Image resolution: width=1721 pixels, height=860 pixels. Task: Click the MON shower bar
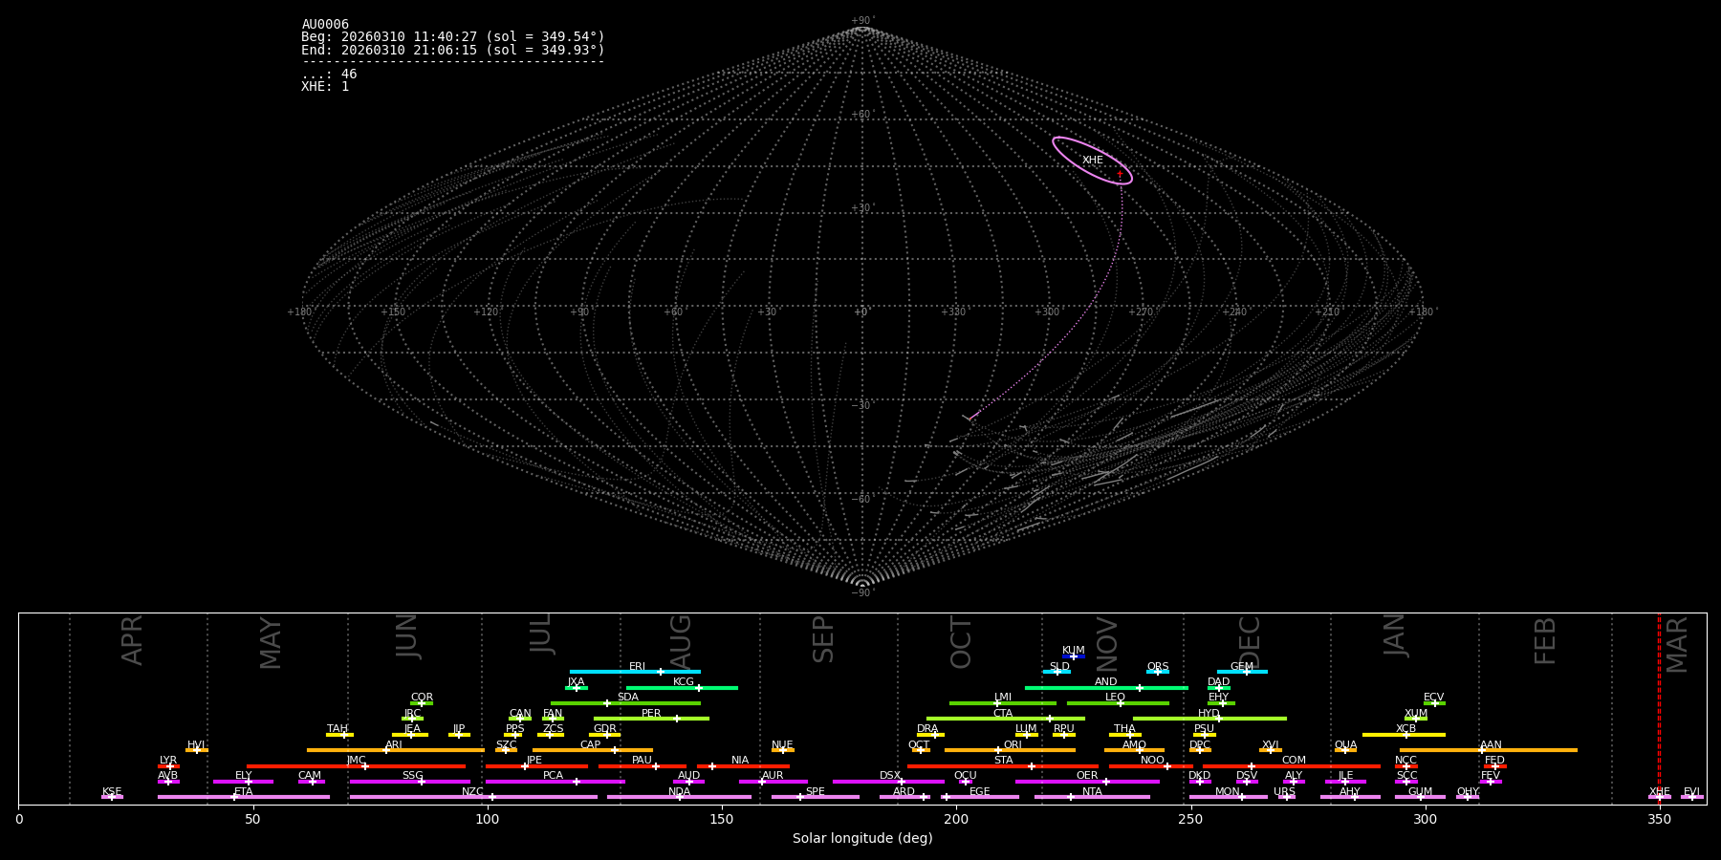1229,797
